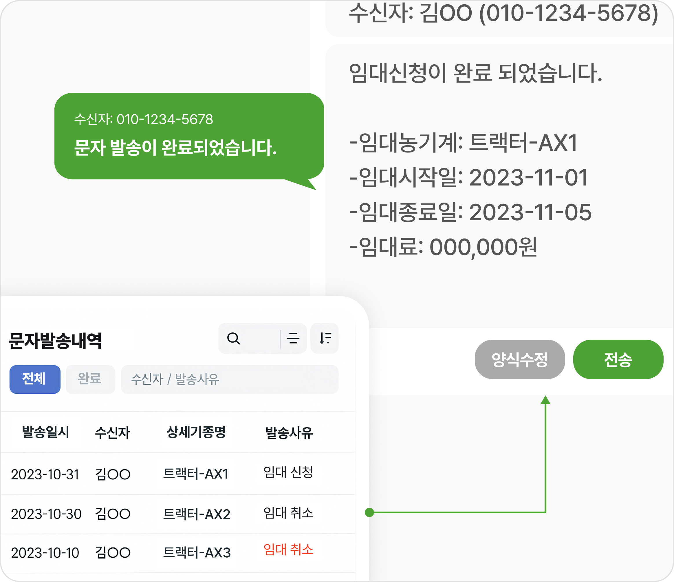Click the 상세기종명 column header
This screenshot has width=674, height=582.
pyautogui.click(x=196, y=432)
